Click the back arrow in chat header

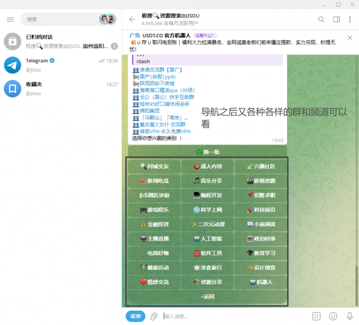(x=132, y=20)
